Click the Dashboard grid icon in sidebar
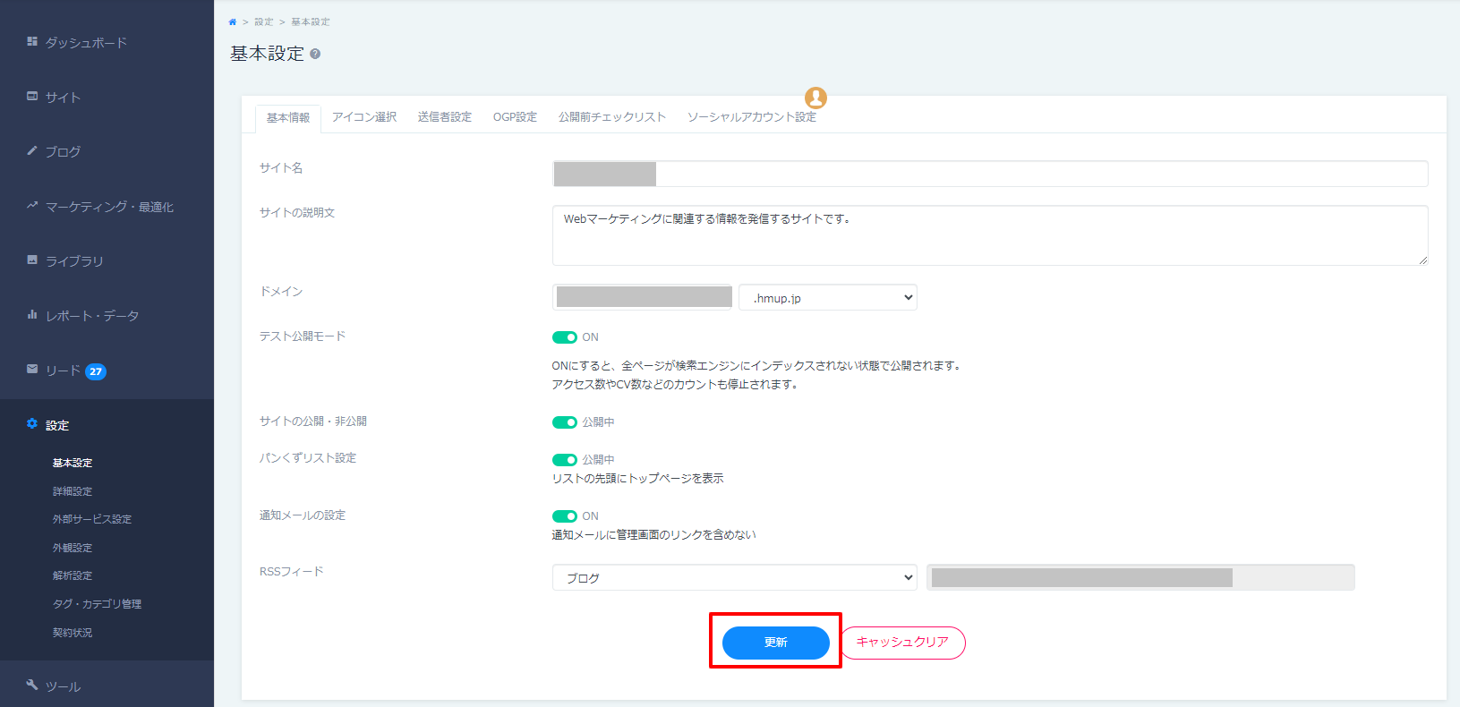Image resolution: width=1460 pixels, height=707 pixels. tap(32, 41)
